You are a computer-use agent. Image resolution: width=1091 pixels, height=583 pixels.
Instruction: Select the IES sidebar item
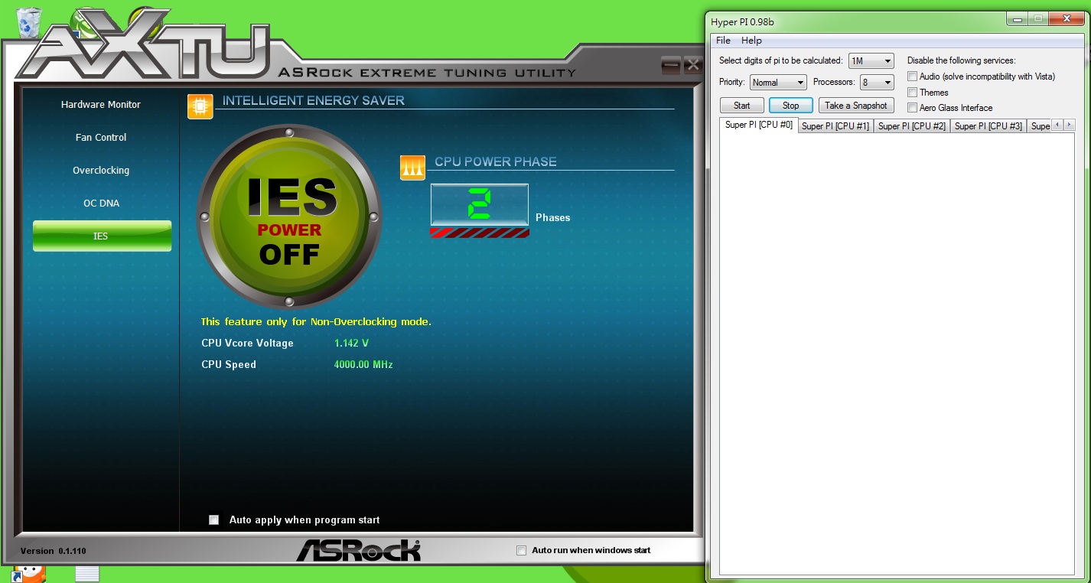click(102, 236)
